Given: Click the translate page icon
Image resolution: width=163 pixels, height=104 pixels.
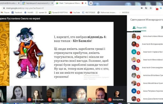Looking at the screenshot, I should pos(146,8).
